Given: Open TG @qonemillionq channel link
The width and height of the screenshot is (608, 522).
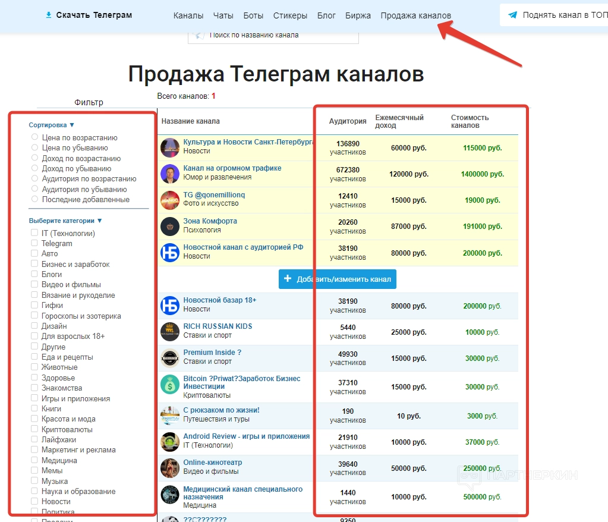Looking at the screenshot, I should [x=214, y=194].
